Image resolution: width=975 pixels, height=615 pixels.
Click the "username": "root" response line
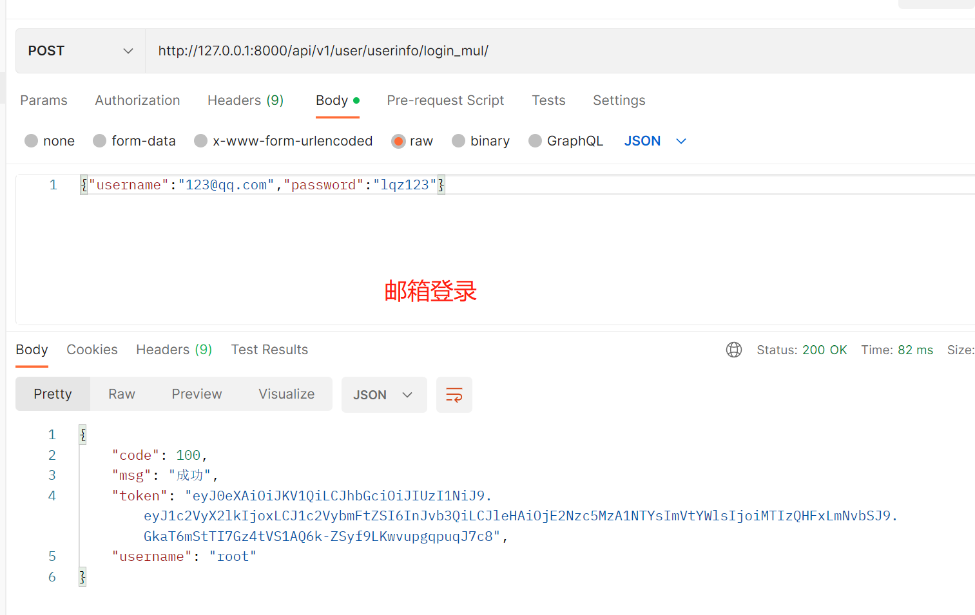click(x=184, y=556)
